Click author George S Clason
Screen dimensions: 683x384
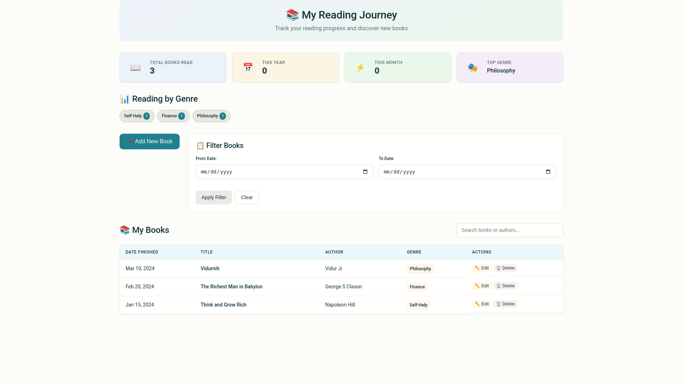[x=343, y=287]
